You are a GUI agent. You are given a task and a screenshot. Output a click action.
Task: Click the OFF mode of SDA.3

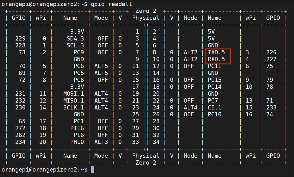pyautogui.click(x=103, y=39)
